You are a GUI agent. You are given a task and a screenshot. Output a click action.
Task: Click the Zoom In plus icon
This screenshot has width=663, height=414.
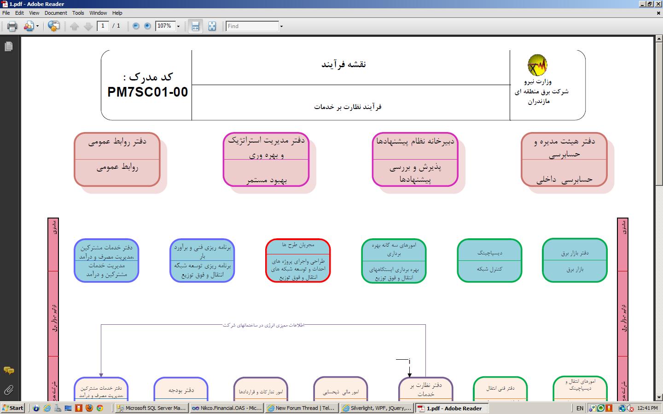(x=147, y=26)
